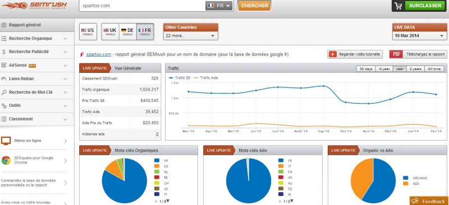This screenshot has width=449, height=205.
Task: Open the FR country dropdown in search bar
Action: [219, 6]
